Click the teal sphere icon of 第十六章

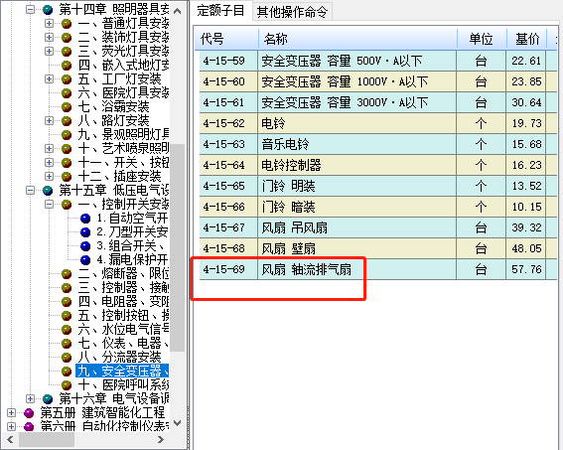(x=48, y=399)
